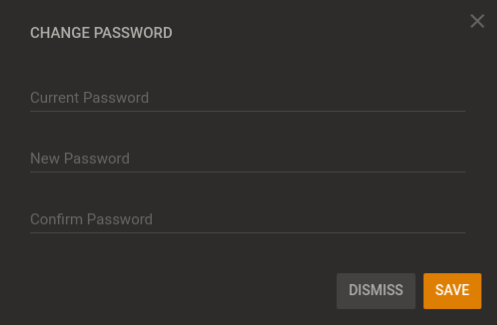Confirm changes with the SAVE control
Screen dimensions: 497x325
coord(452,290)
